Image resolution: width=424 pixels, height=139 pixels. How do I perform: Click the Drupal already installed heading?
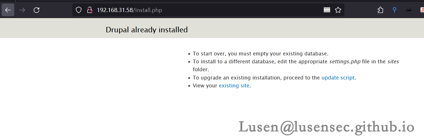147,30
